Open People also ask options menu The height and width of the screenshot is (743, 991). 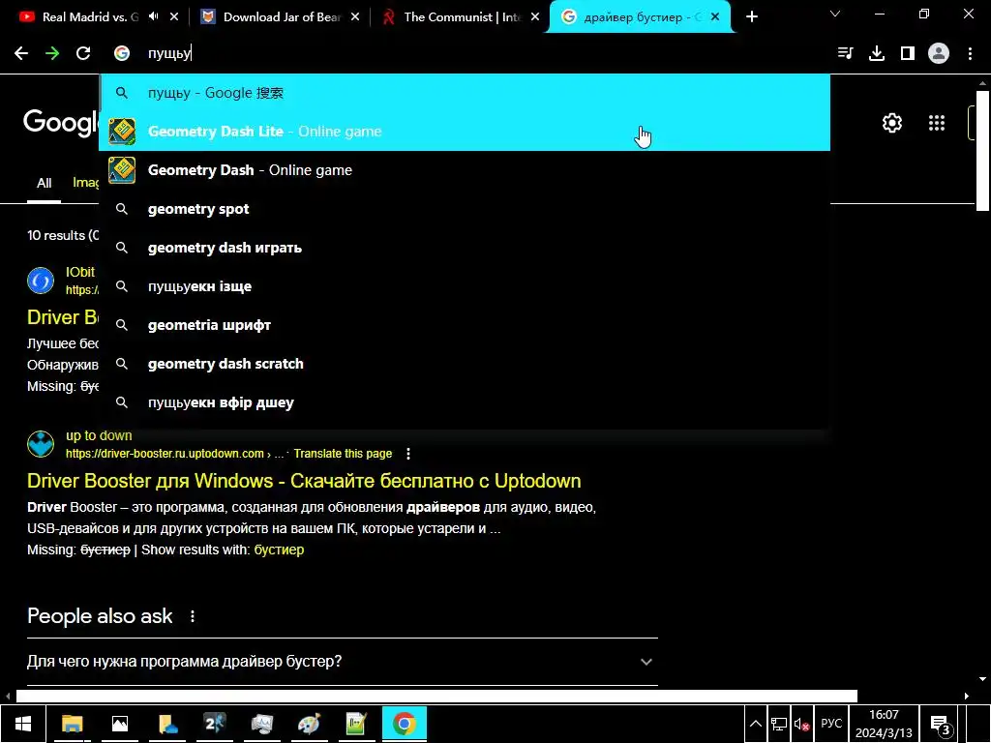[193, 616]
